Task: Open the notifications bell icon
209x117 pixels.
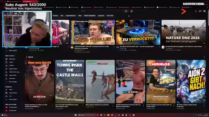Action: click(200, 11)
